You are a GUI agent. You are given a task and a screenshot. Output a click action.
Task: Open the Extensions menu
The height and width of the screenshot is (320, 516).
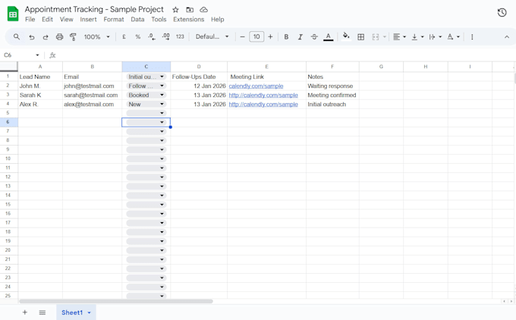[188, 20]
